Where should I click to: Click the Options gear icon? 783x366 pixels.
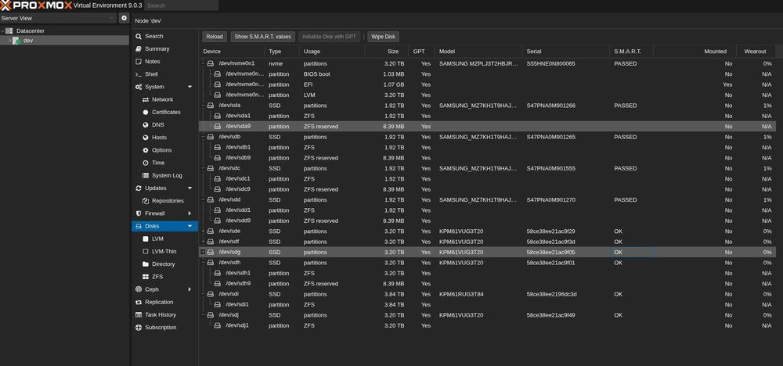pos(146,150)
